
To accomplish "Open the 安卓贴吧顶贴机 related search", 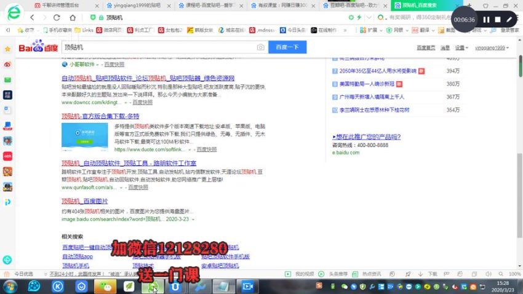I will [x=220, y=266].
